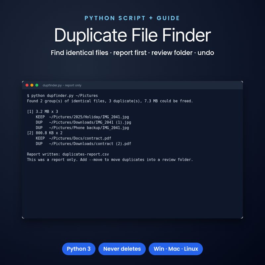Click the green maximize dot in terminal
Screen dimensions: 265x265
[37, 85]
